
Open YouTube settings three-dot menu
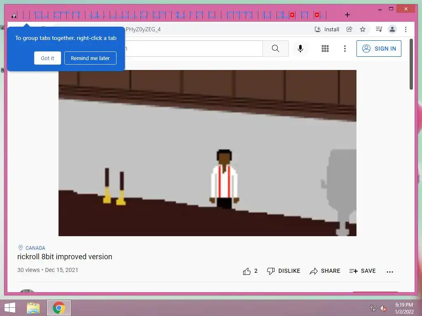tap(345, 49)
